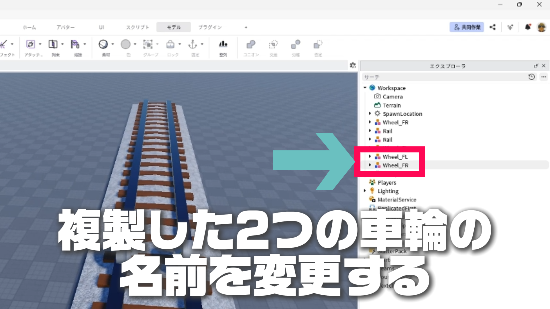Click the Color (色) circle swatch

125,44
